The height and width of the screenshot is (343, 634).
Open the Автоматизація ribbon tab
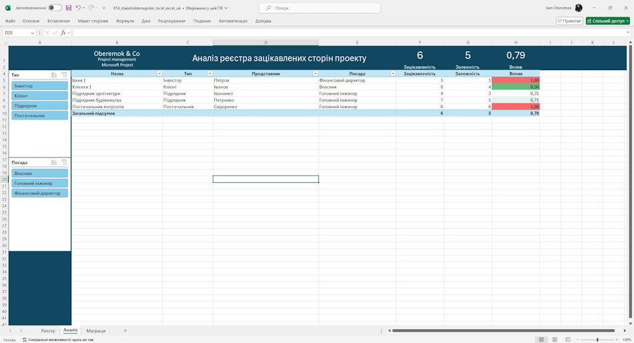pyautogui.click(x=234, y=21)
